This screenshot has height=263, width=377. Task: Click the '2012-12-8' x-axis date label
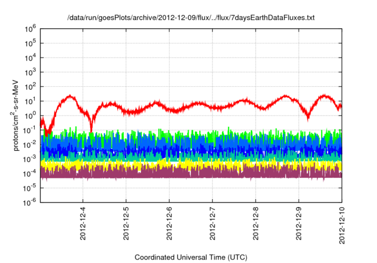tap(256, 224)
